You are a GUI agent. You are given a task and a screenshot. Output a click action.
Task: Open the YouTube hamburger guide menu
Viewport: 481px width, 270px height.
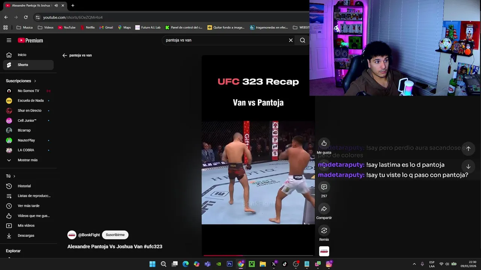(x=9, y=40)
